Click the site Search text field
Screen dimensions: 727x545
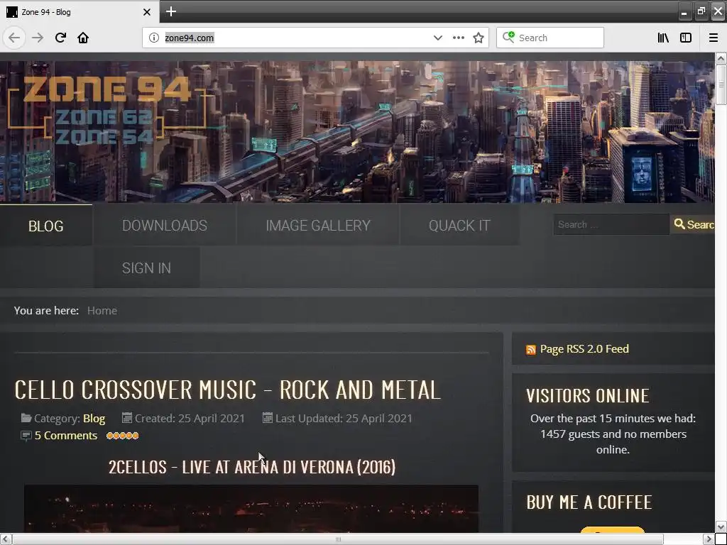[611, 224]
